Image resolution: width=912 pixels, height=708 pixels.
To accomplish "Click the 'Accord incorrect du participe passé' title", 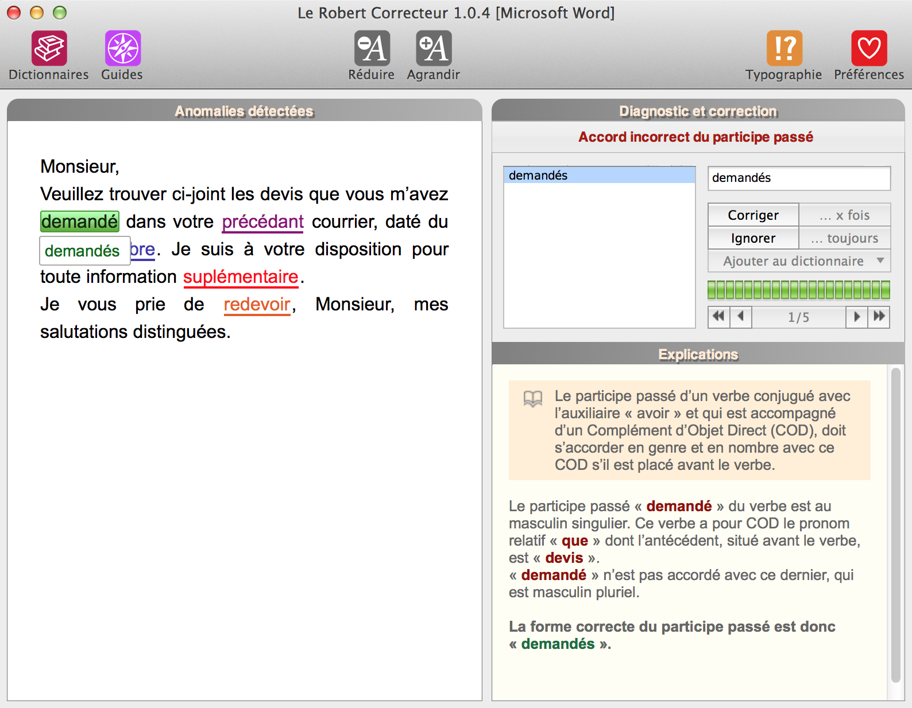I will 695,137.
